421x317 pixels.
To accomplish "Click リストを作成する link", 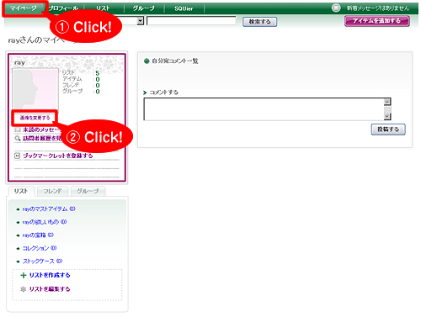I will point(50,275).
